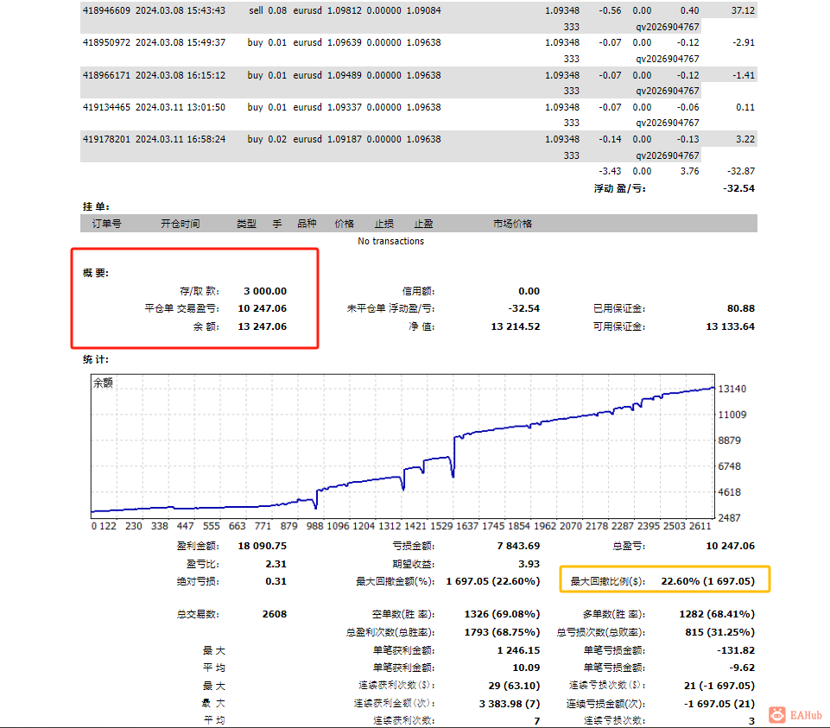Select profit trades value 1793 (68.75%)
Screen dimensions: 830x728
(503, 632)
